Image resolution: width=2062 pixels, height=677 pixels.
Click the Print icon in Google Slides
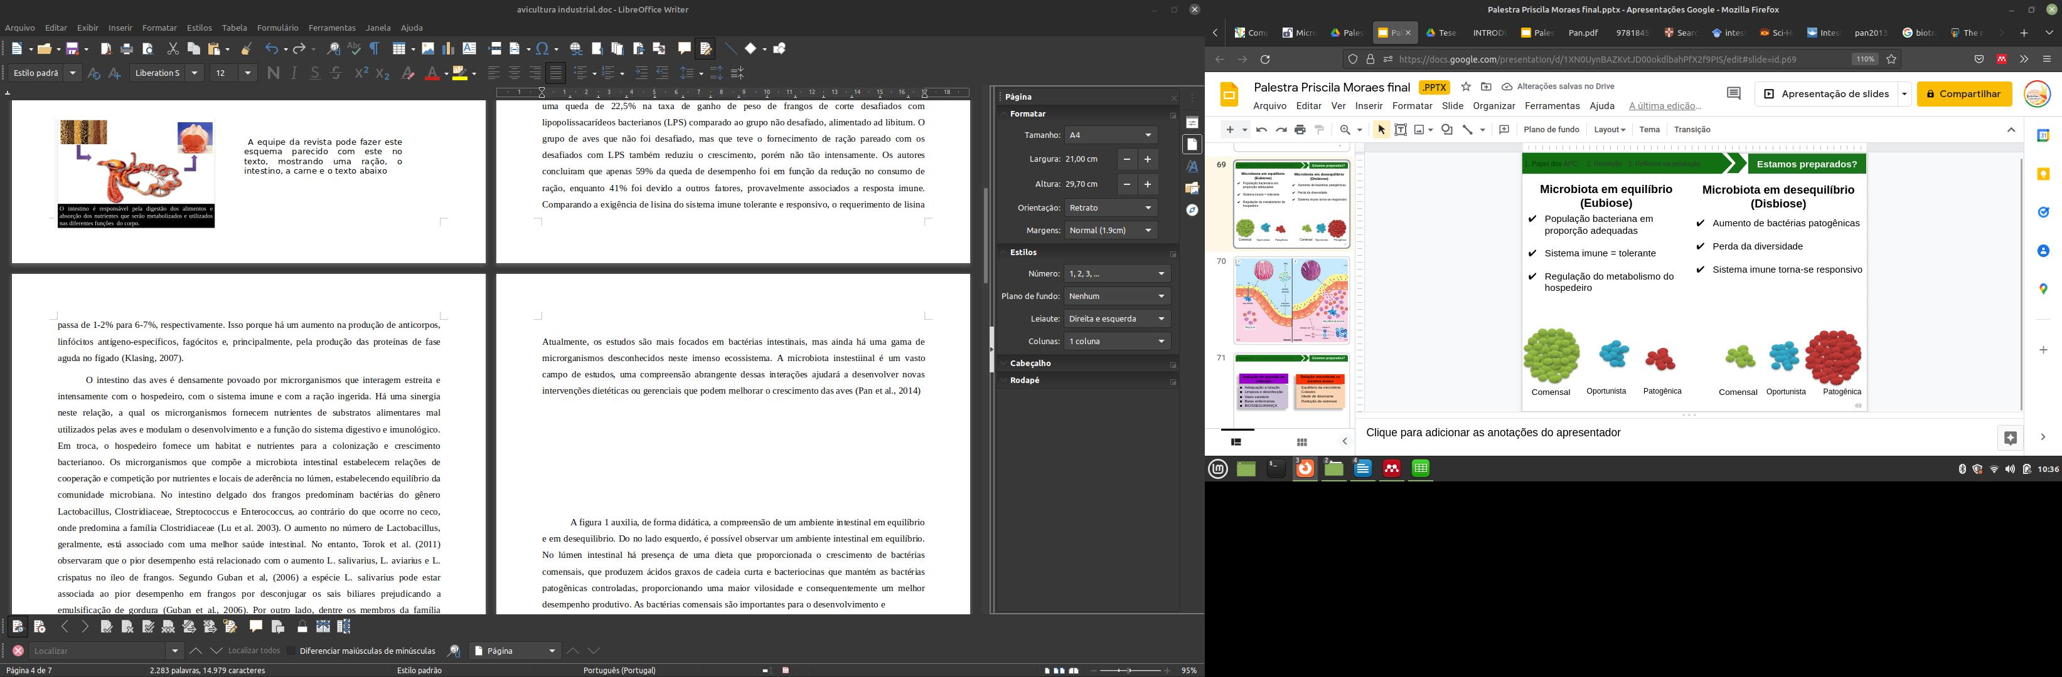pos(1300,130)
